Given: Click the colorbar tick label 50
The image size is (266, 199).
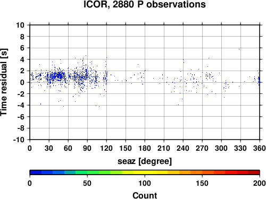Looking at the screenshot, I should (87, 184).
